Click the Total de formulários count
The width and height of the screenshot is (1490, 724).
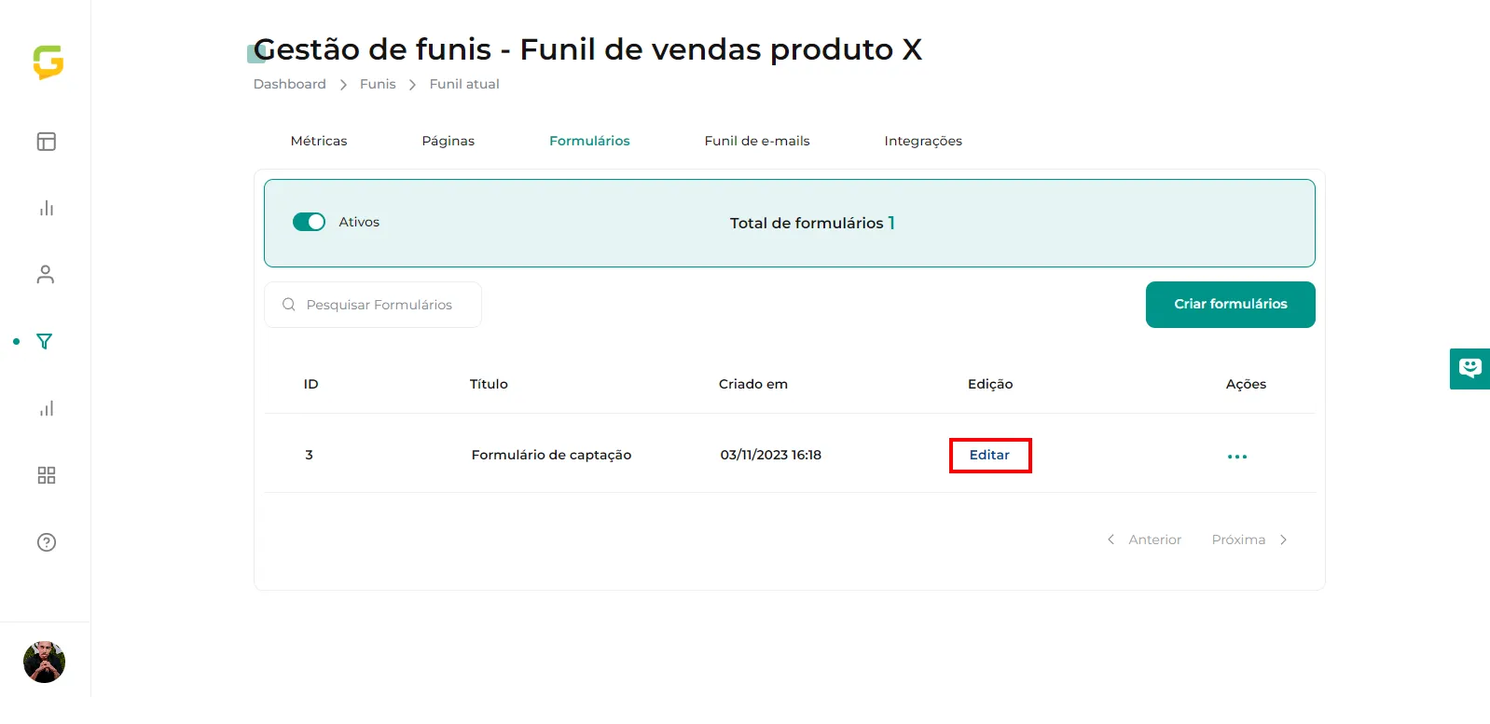point(891,223)
